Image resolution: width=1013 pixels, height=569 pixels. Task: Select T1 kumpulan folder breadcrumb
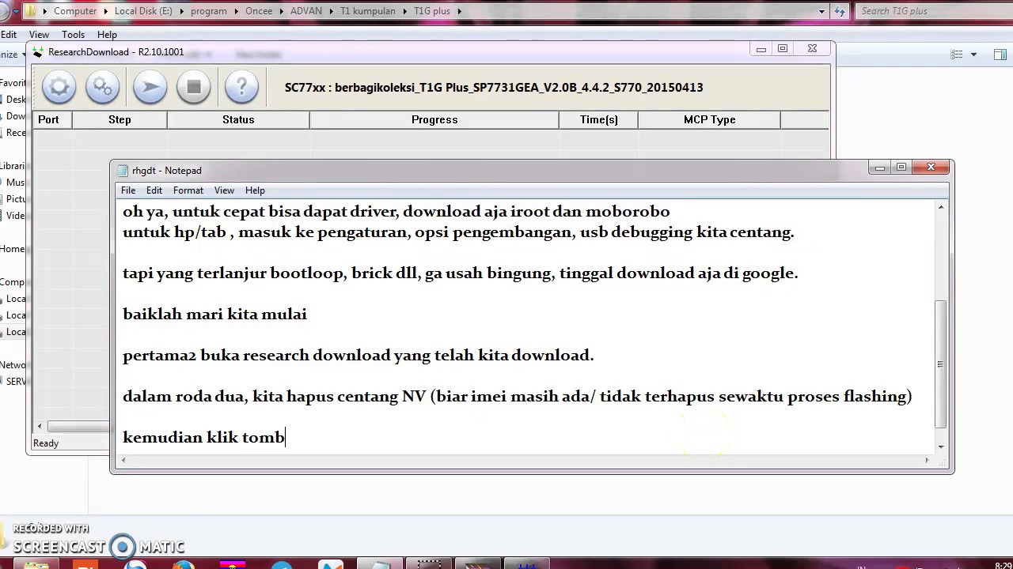368,11
